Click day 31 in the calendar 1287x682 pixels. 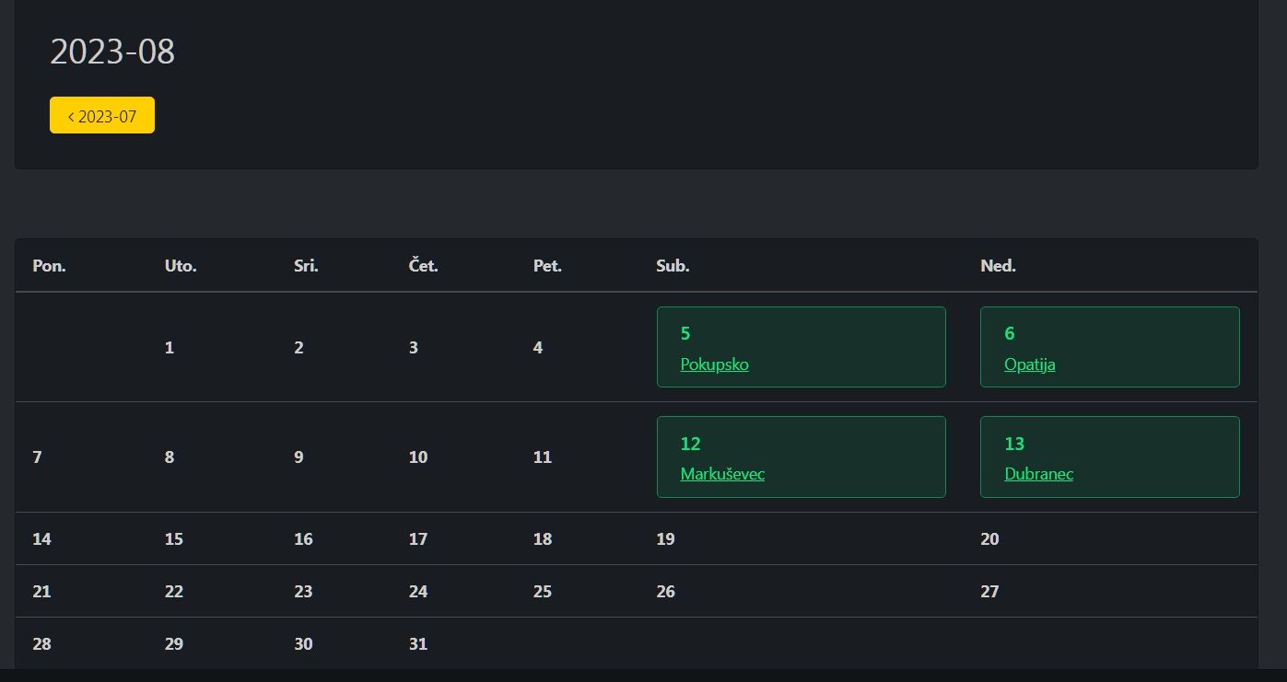[418, 644]
